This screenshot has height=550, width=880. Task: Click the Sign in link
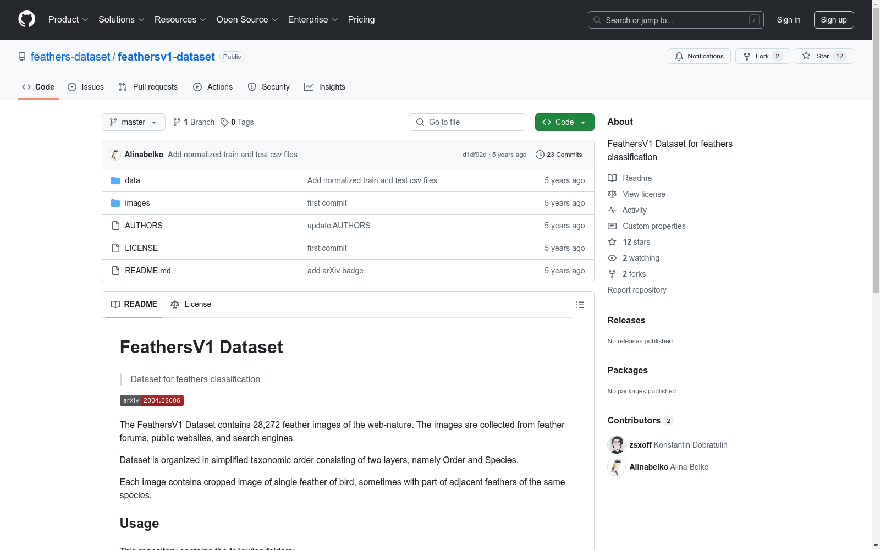789,20
